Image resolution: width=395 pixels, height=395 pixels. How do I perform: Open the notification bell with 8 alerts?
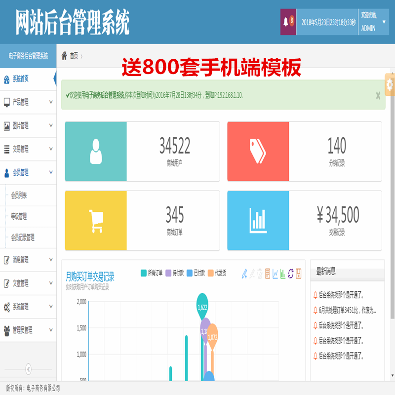[x=288, y=22]
